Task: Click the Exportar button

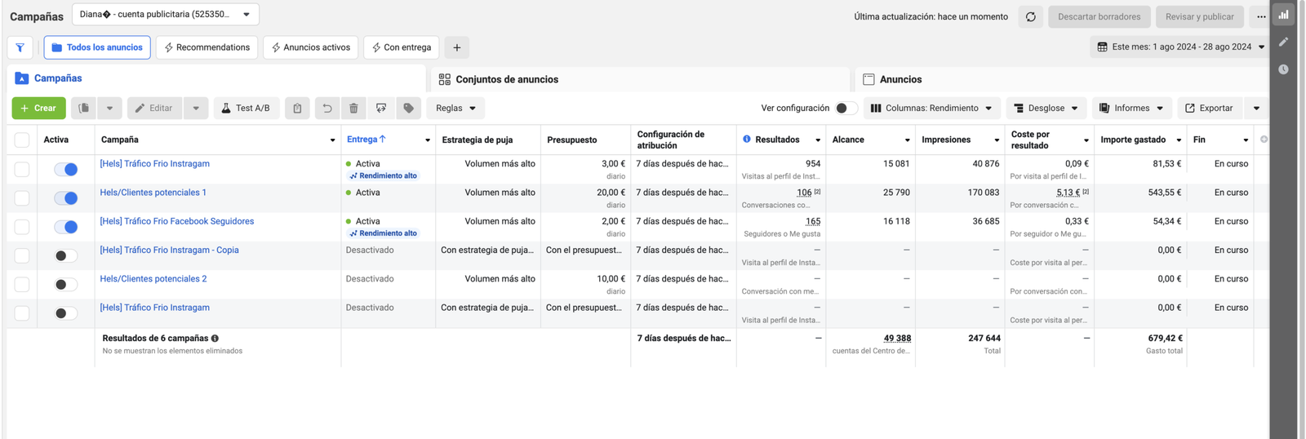Action: pos(1209,108)
